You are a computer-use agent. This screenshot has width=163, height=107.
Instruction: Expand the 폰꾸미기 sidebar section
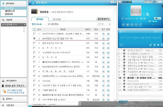click(x=14, y=99)
